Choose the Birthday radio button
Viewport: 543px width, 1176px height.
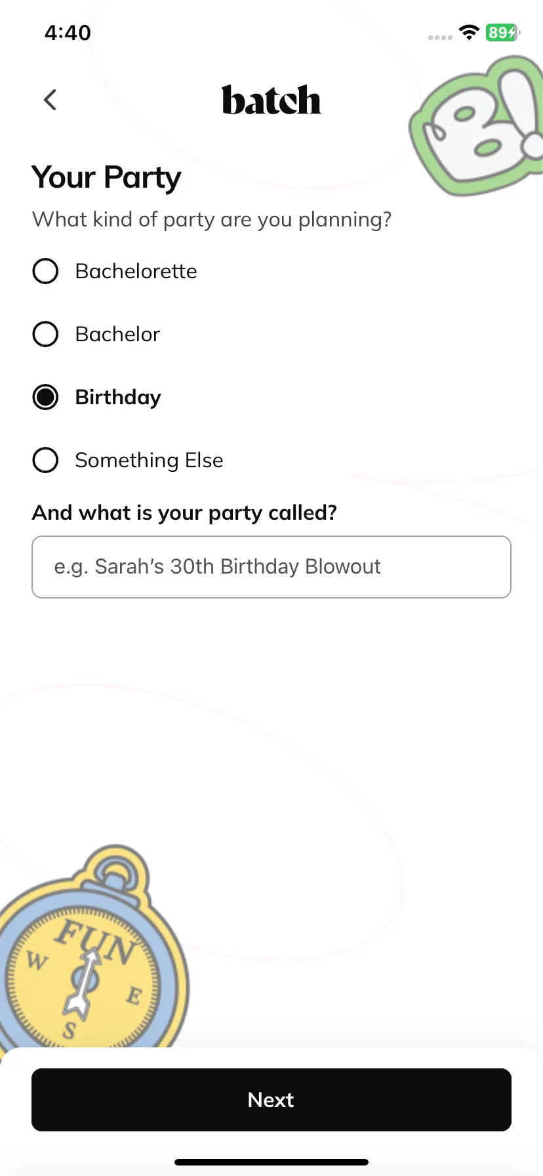pos(45,397)
